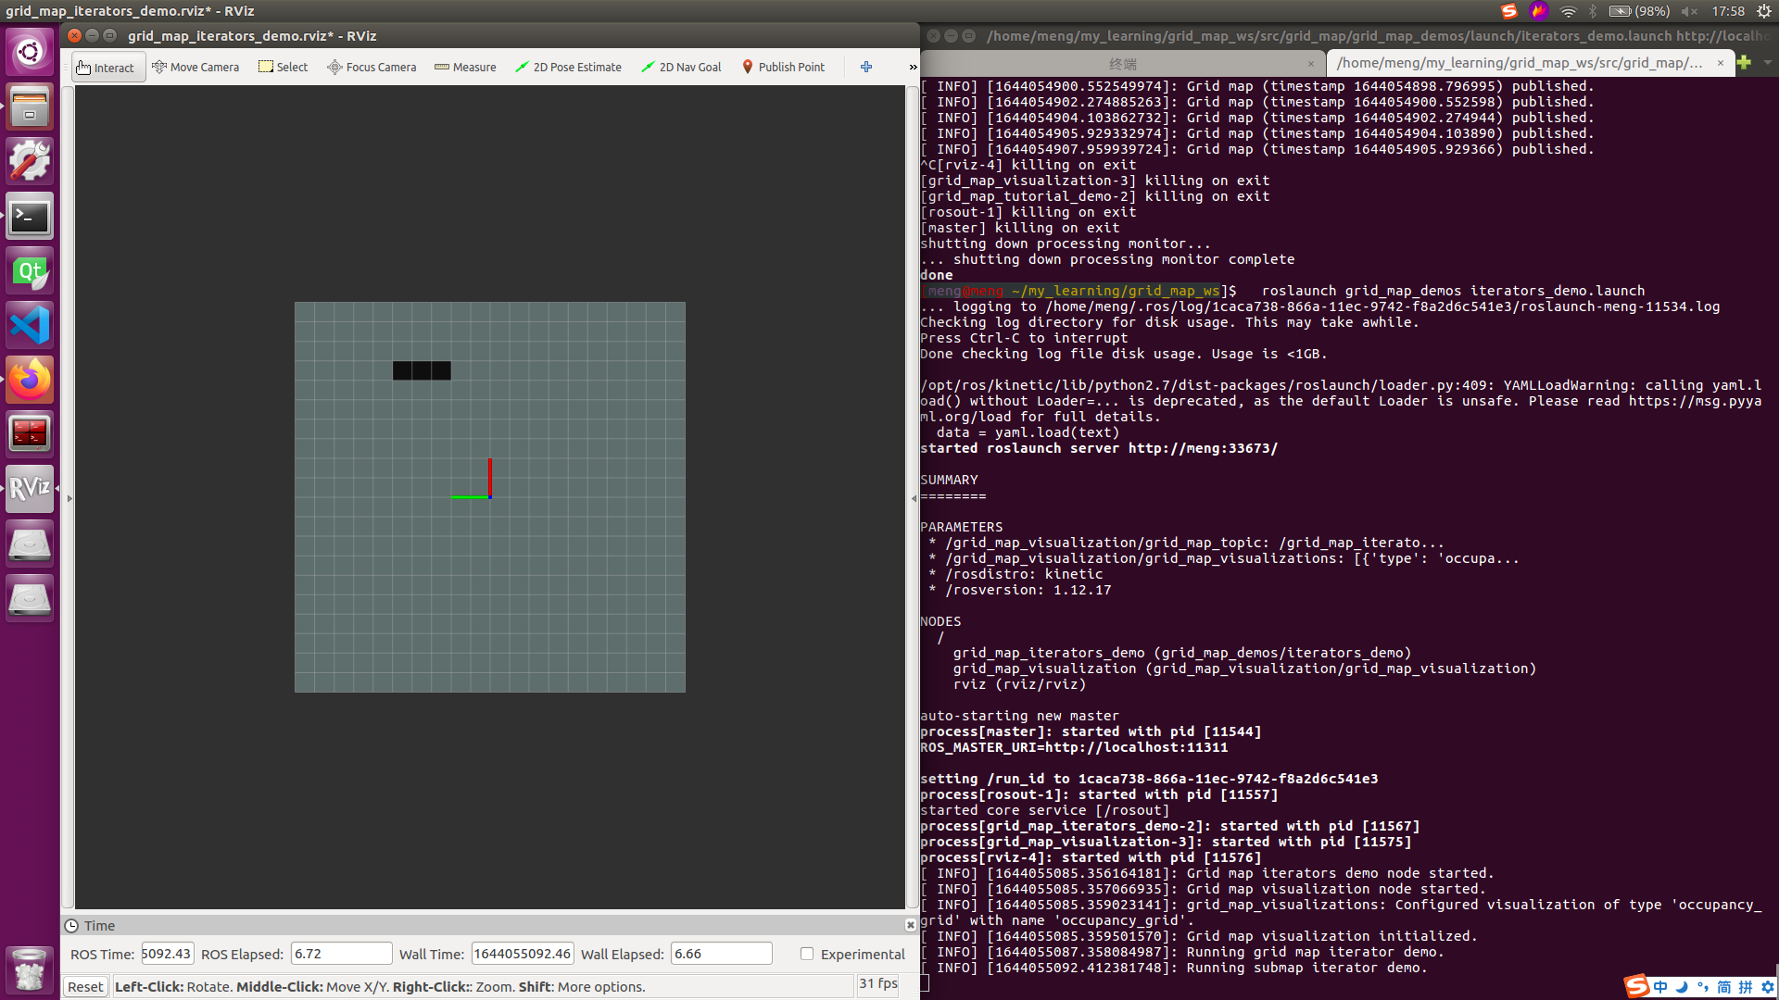Open the Terminal launcher icon

click(x=30, y=216)
